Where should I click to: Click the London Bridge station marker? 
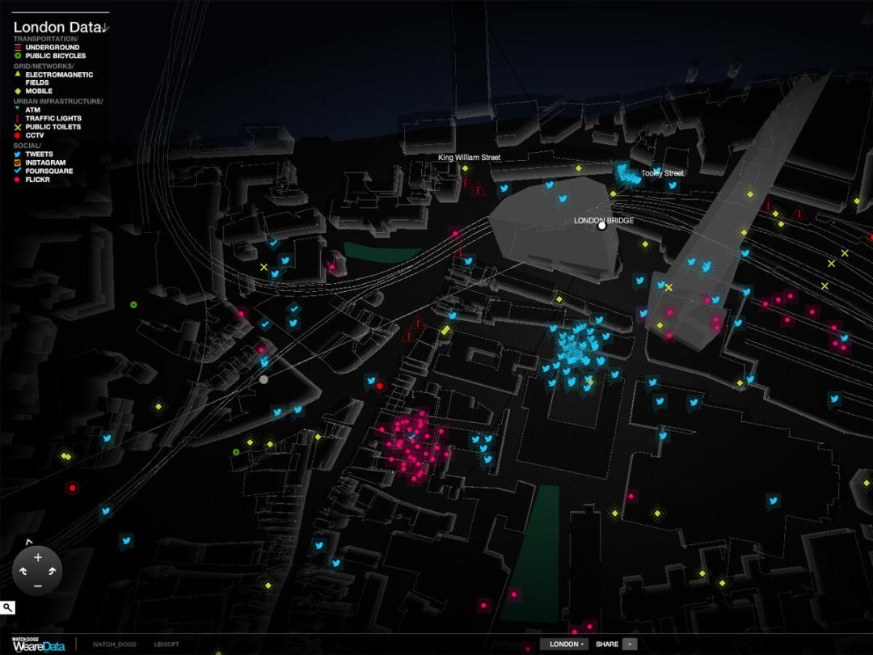[x=601, y=226]
